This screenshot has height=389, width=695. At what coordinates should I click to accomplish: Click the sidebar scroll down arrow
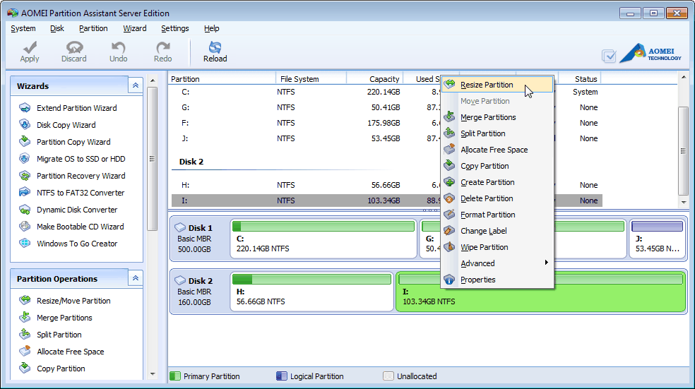[153, 374]
